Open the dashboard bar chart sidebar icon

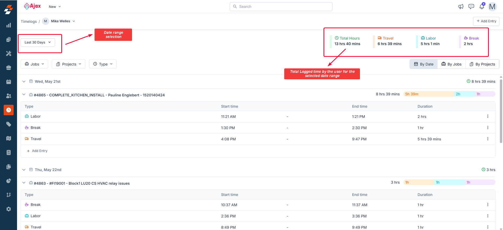[x=9, y=25]
